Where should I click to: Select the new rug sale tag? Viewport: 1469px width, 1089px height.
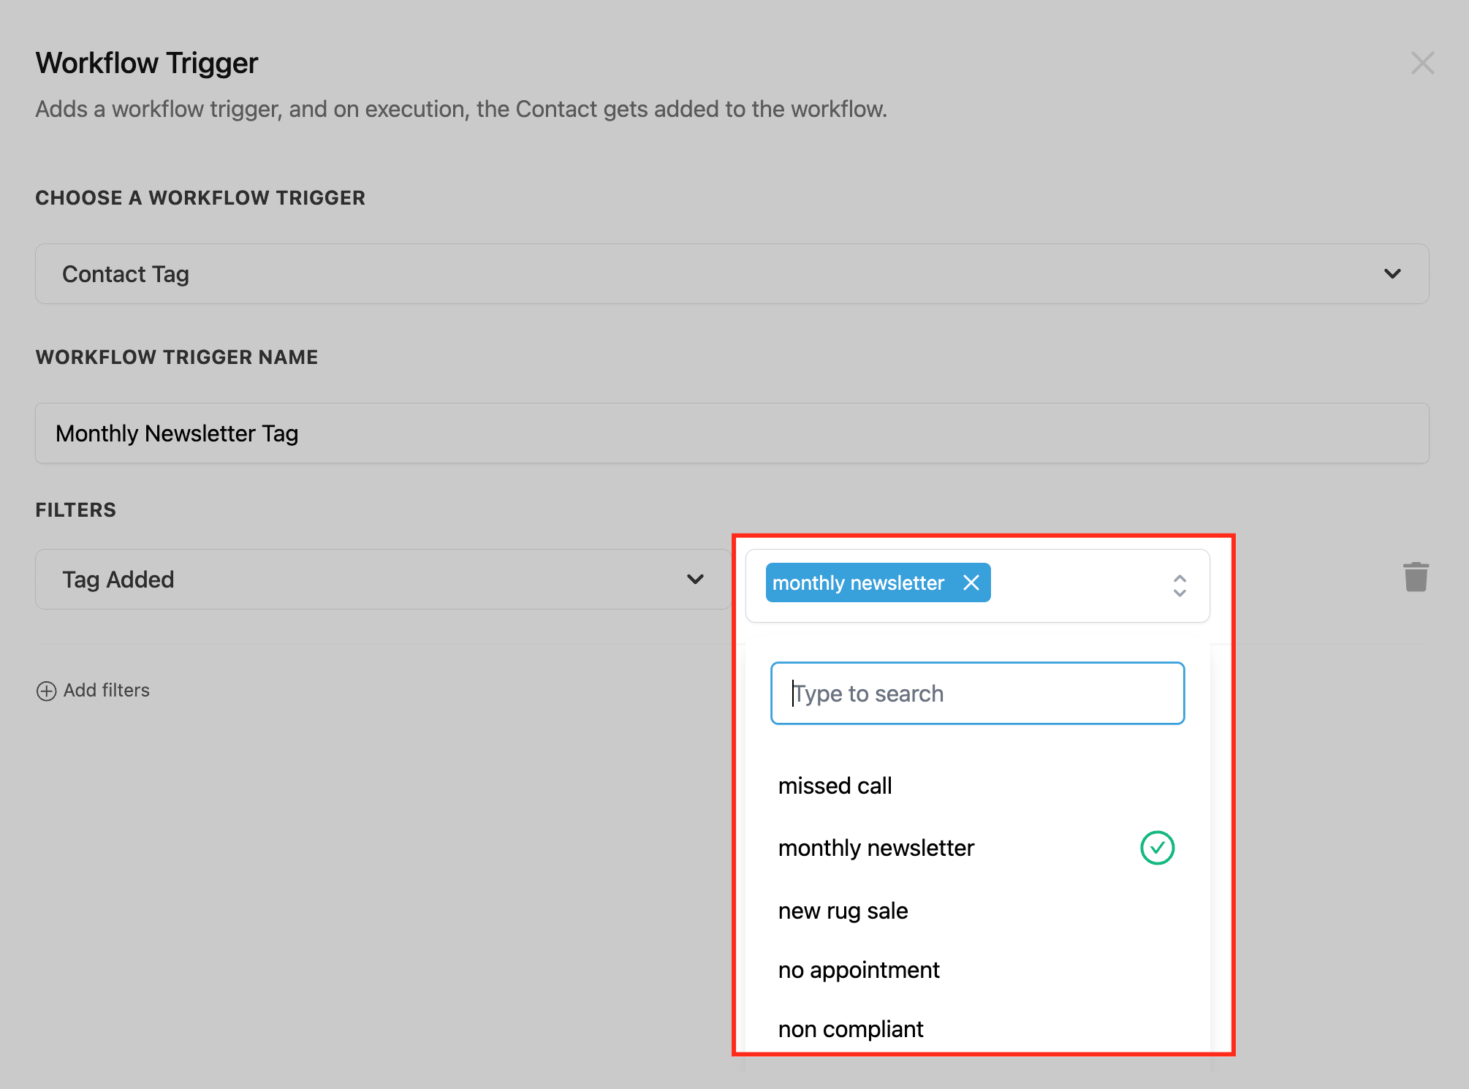point(843,911)
